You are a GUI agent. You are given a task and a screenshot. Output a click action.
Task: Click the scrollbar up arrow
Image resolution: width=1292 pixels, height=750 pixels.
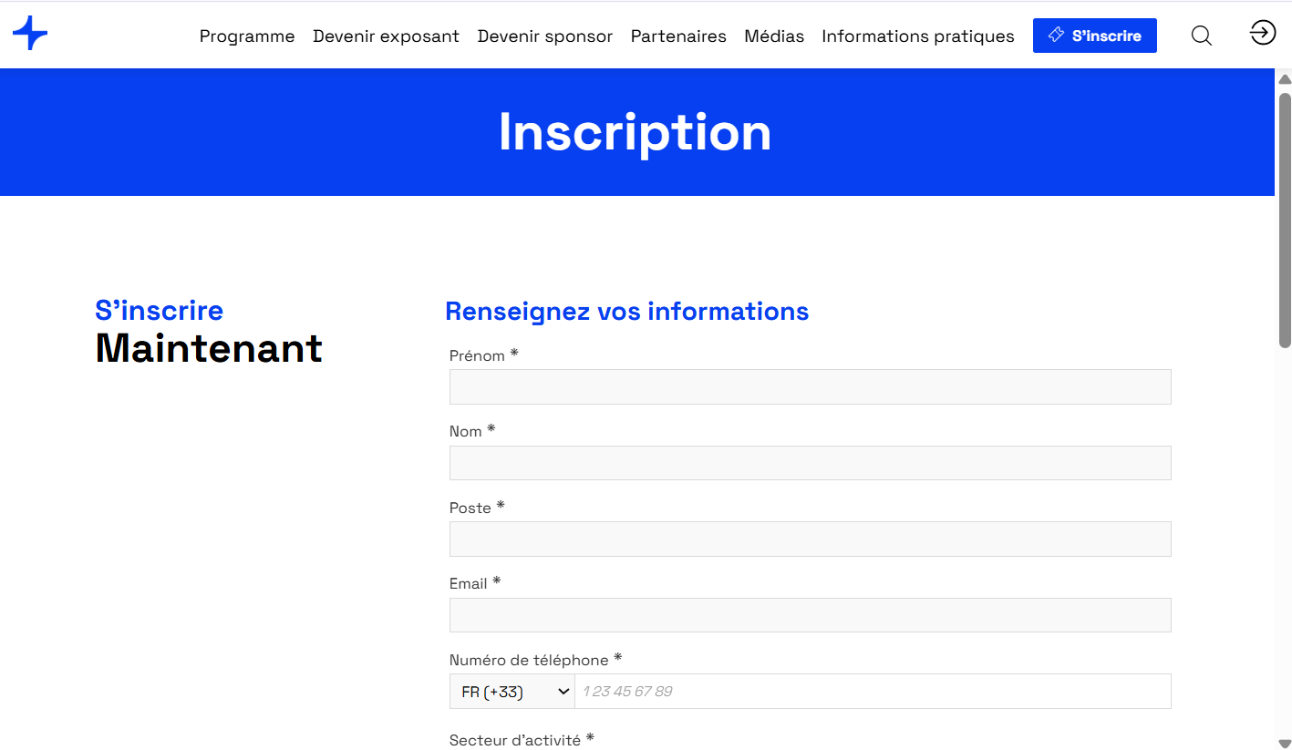(1285, 79)
